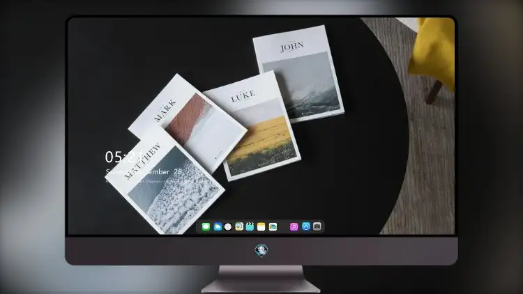This screenshot has height=294, width=523.
Task: Click the avatar logo on the monitor chin
Action: [261, 251]
